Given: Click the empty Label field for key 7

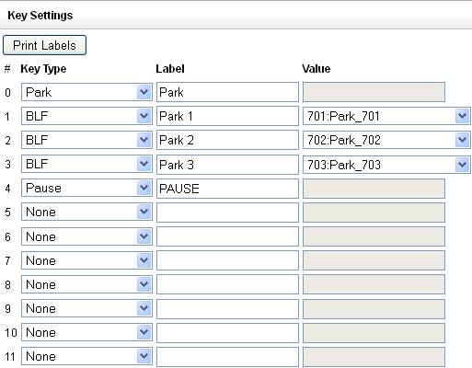Looking at the screenshot, I should click(227, 260).
